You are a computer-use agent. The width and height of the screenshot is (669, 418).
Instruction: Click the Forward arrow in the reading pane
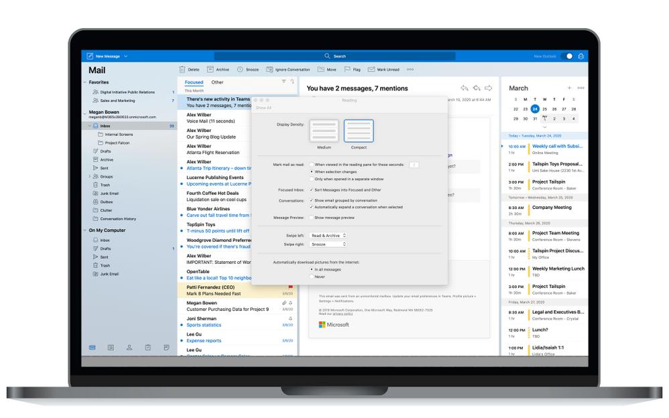489,88
